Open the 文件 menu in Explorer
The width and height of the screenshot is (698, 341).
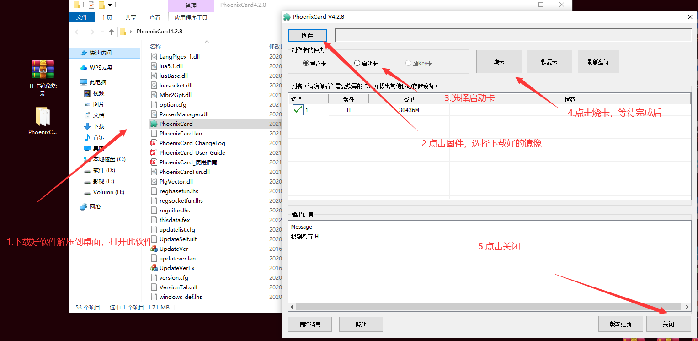coord(82,17)
